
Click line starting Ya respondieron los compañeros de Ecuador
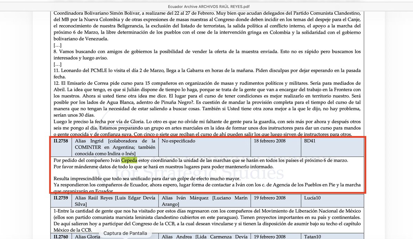[207, 185]
